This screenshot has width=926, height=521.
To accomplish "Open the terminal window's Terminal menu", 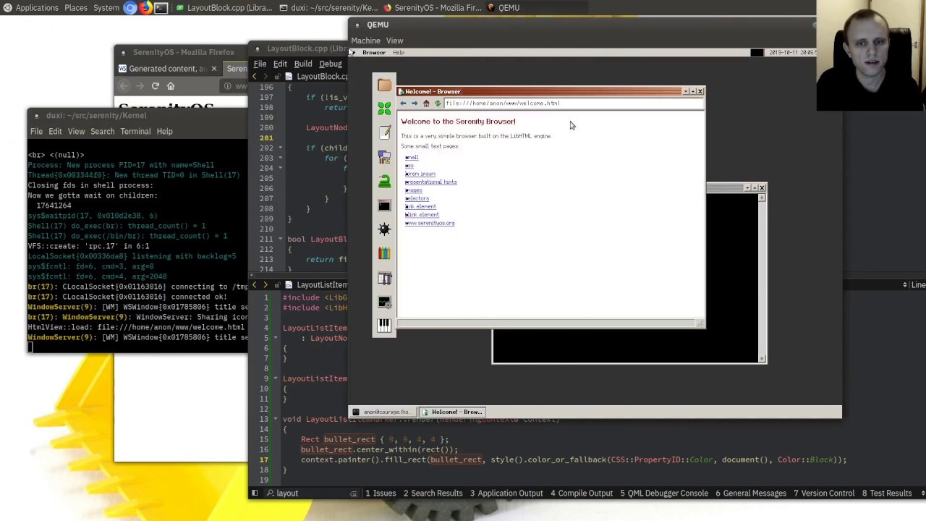I will [x=135, y=131].
